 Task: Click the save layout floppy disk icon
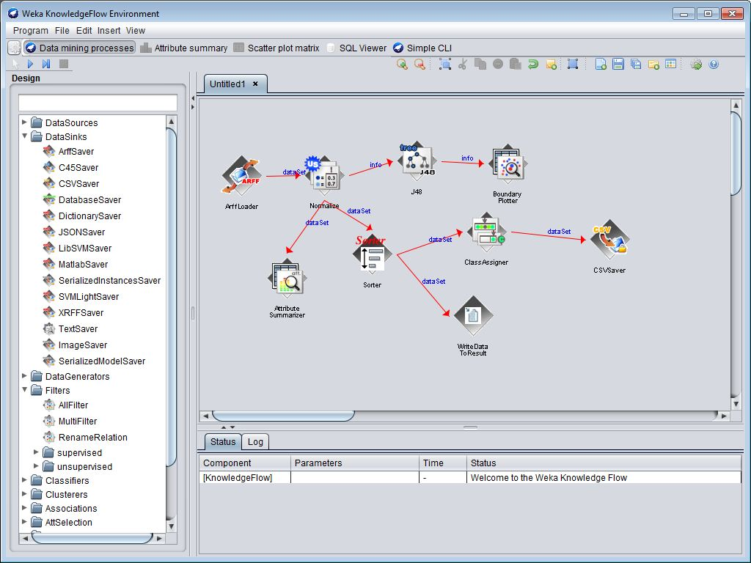click(618, 65)
